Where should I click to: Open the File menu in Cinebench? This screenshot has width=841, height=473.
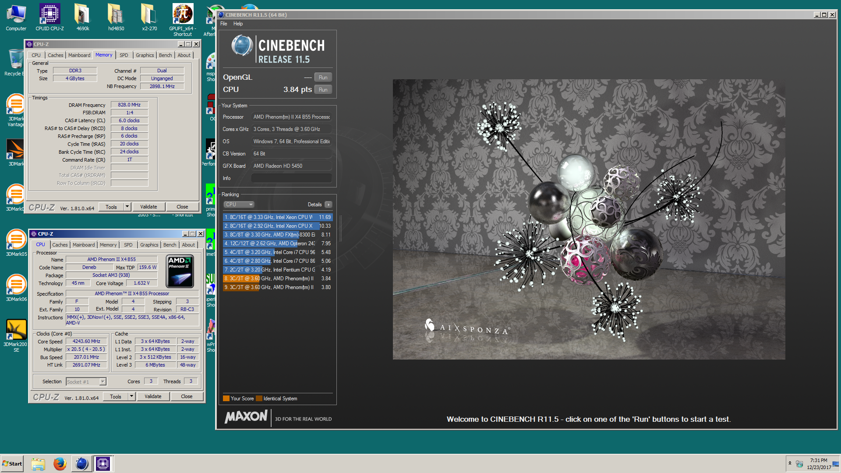[223, 24]
